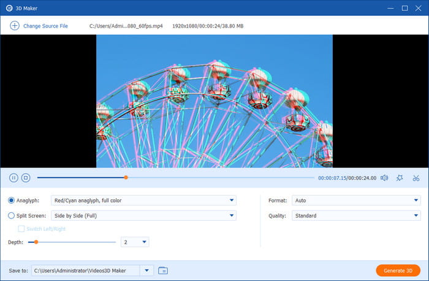429x281 pixels.
Task: Open the scissors cut tool
Action: (416, 178)
